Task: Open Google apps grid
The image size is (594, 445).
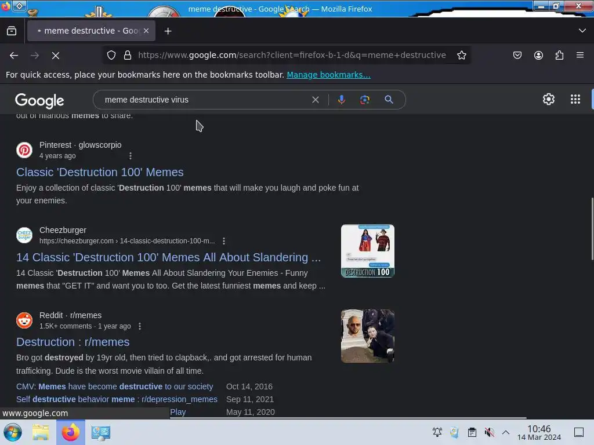Action: pyautogui.click(x=575, y=99)
